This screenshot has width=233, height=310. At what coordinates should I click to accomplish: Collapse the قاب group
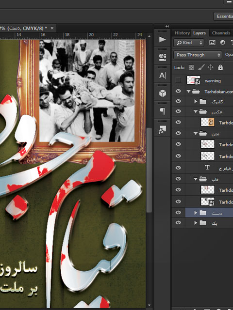point(196,179)
